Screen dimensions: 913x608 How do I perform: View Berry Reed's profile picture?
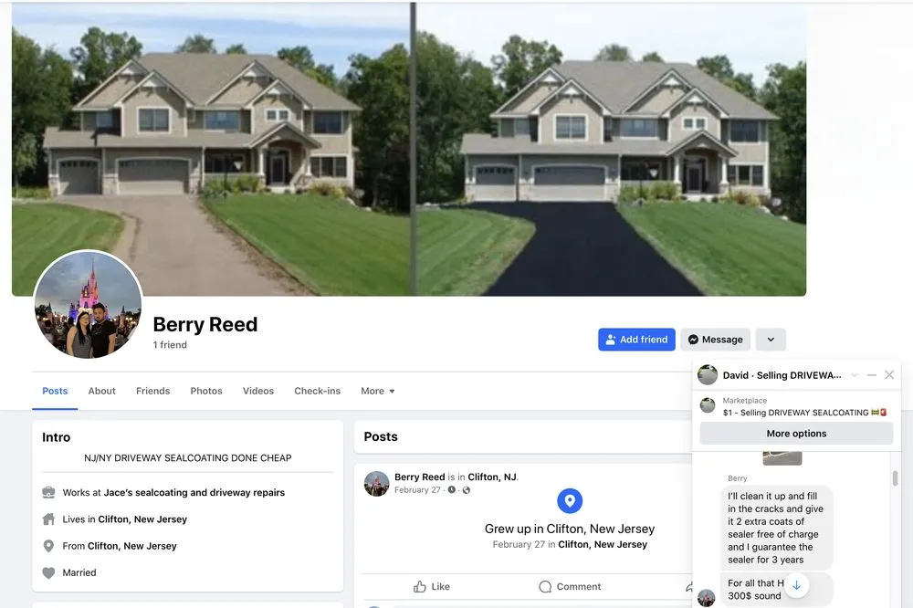[x=88, y=305]
